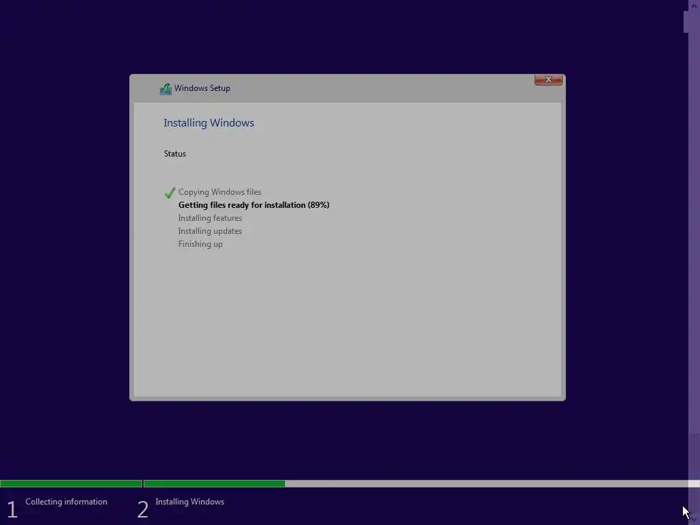The image size is (700, 525).
Task: Select the 'Copying Windows files' status line
Action: click(219, 192)
